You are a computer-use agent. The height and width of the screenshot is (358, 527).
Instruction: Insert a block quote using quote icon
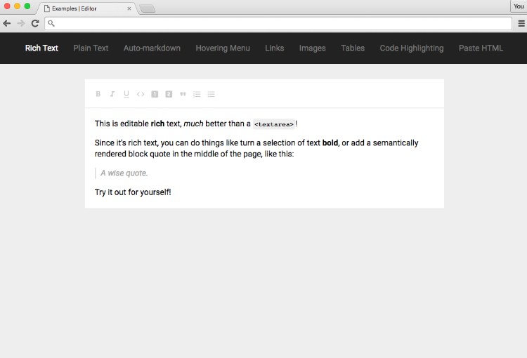pyautogui.click(x=183, y=94)
